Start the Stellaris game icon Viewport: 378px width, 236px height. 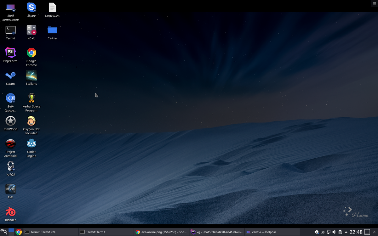[x=31, y=78]
